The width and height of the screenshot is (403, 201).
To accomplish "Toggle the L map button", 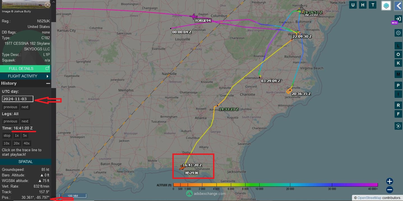I will pos(398,46).
